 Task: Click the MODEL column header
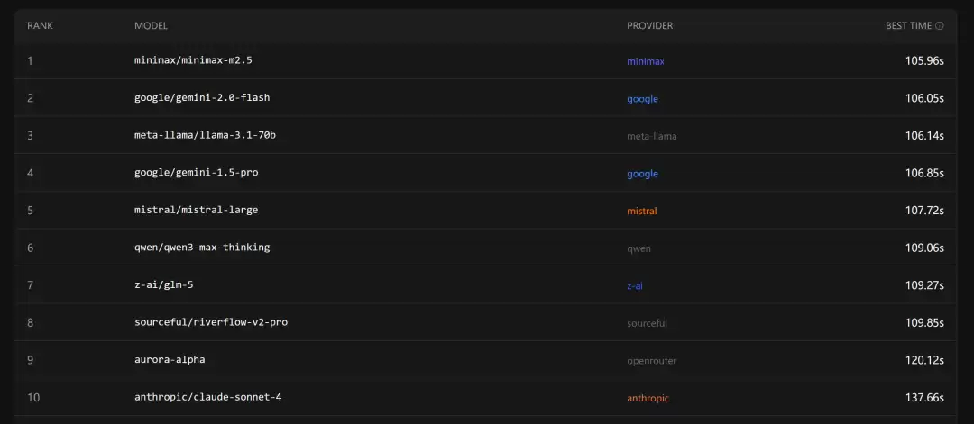[x=151, y=26]
